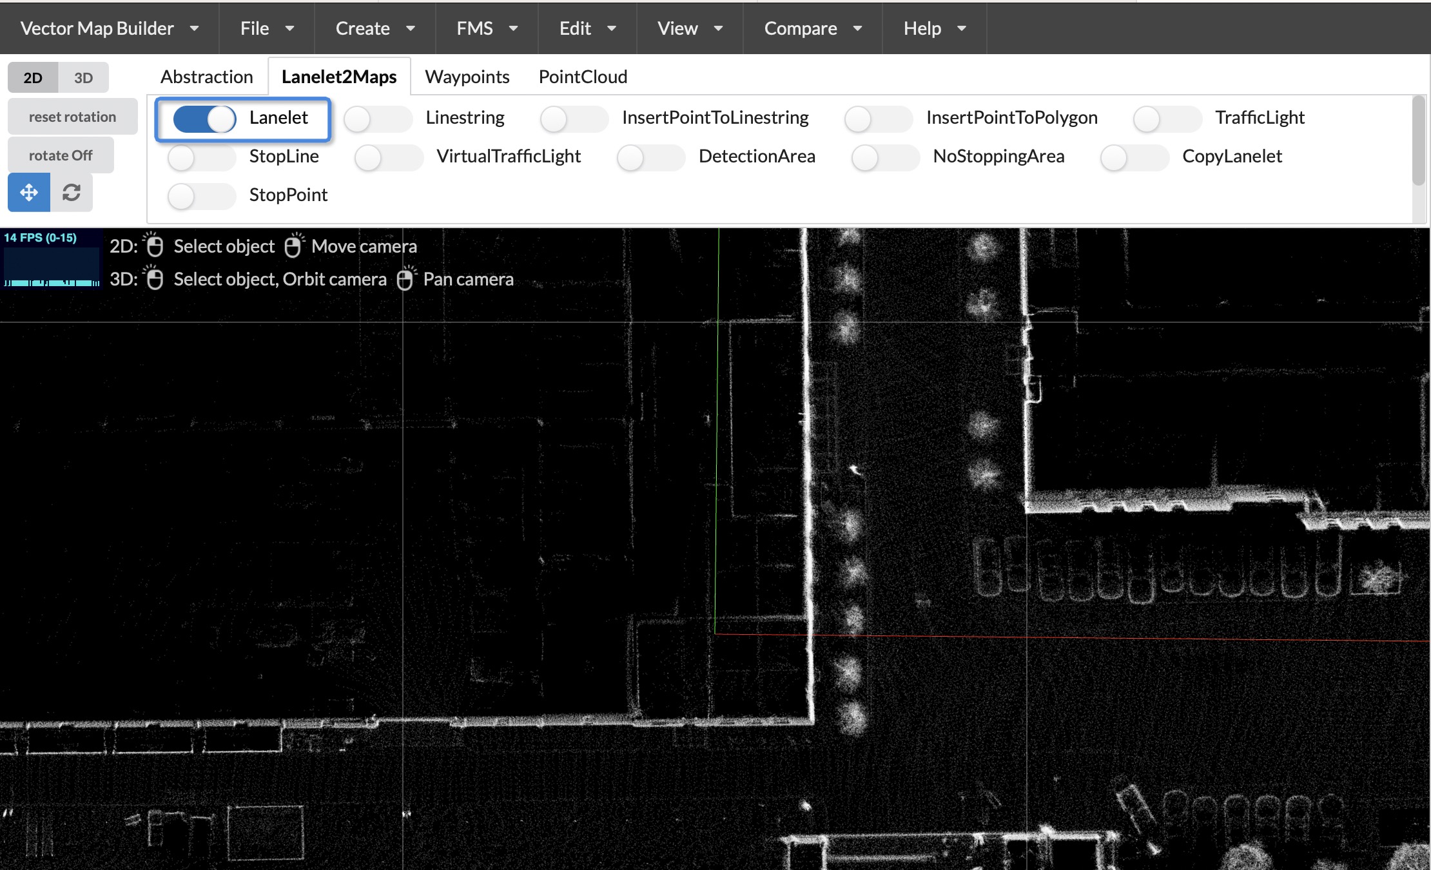This screenshot has height=870, width=1431.
Task: Switch to the Waypoints tab
Action: 467,77
